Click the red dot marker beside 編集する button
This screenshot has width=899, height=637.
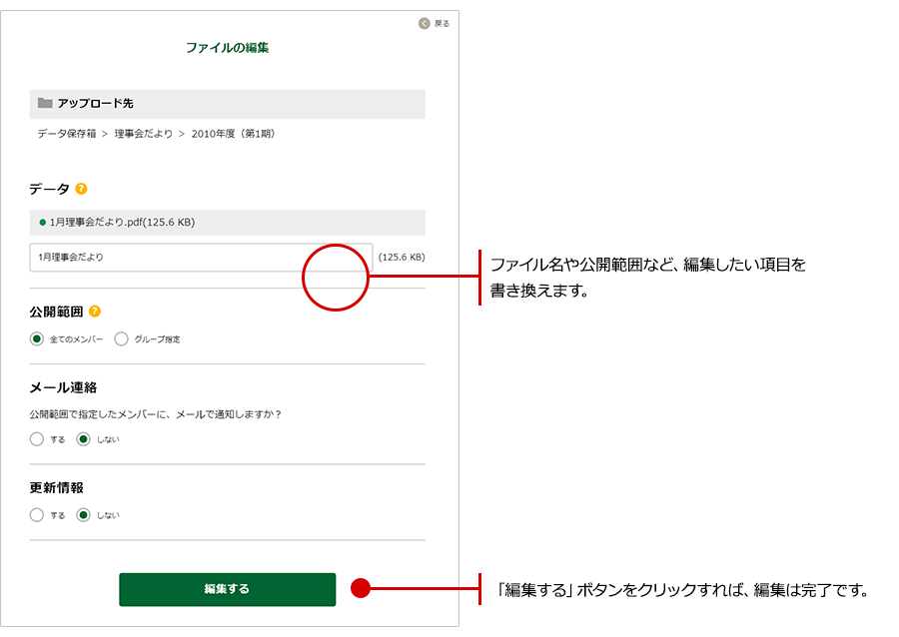click(x=361, y=589)
